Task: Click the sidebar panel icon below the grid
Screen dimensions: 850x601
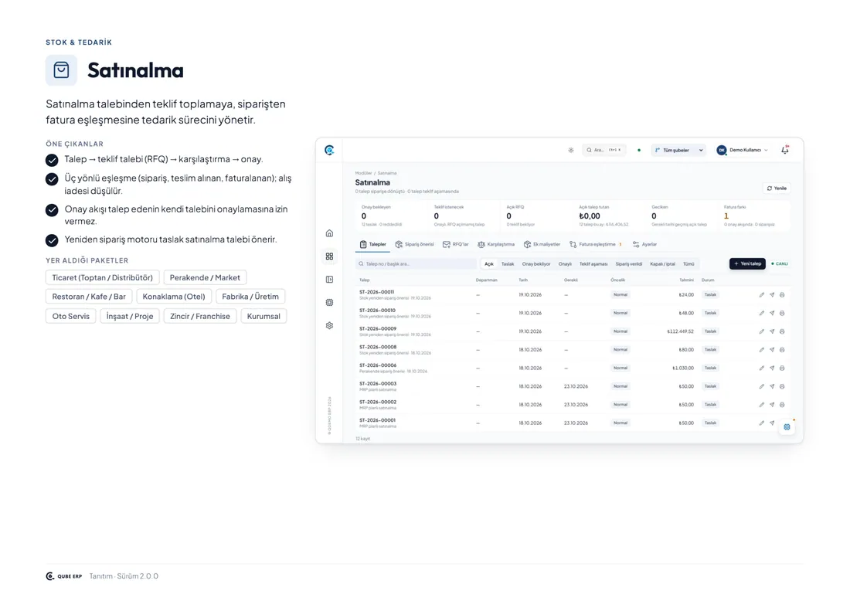Action: coord(329,280)
